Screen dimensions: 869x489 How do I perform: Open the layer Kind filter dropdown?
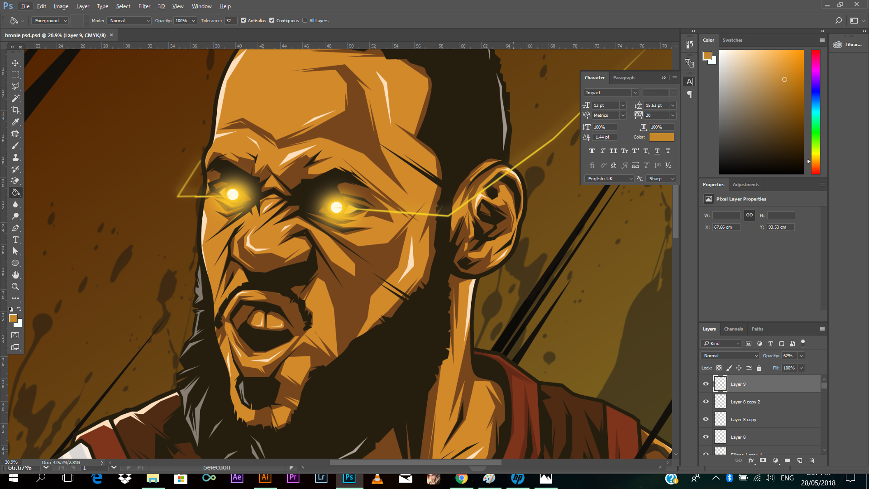721,343
